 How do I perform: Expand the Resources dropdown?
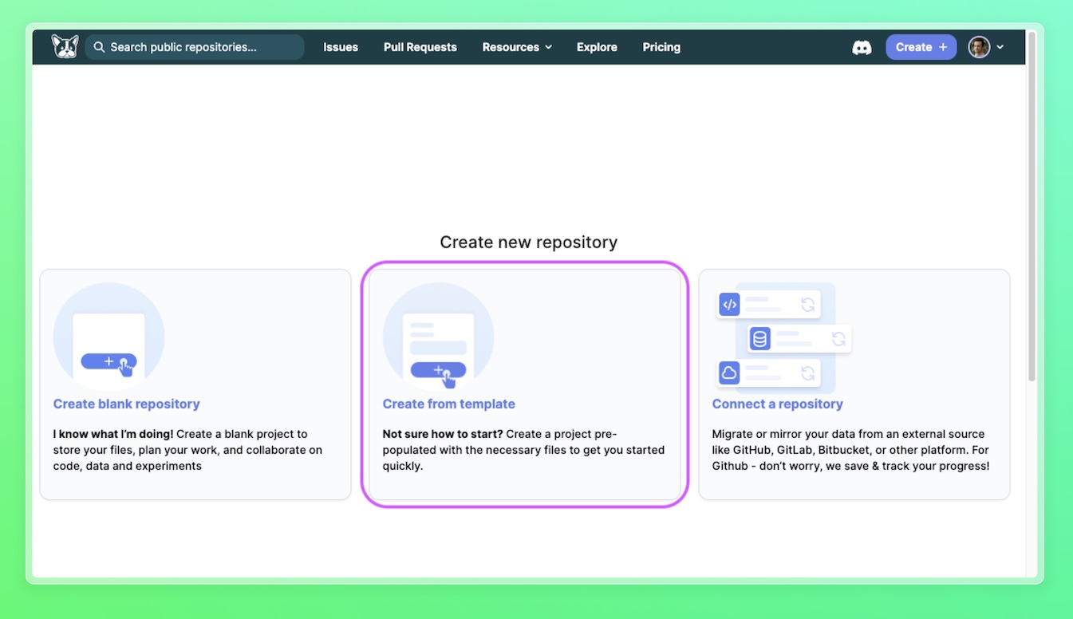(517, 47)
